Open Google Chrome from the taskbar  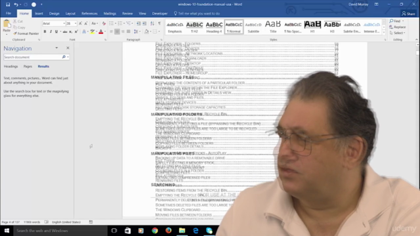pyautogui.click(x=155, y=231)
